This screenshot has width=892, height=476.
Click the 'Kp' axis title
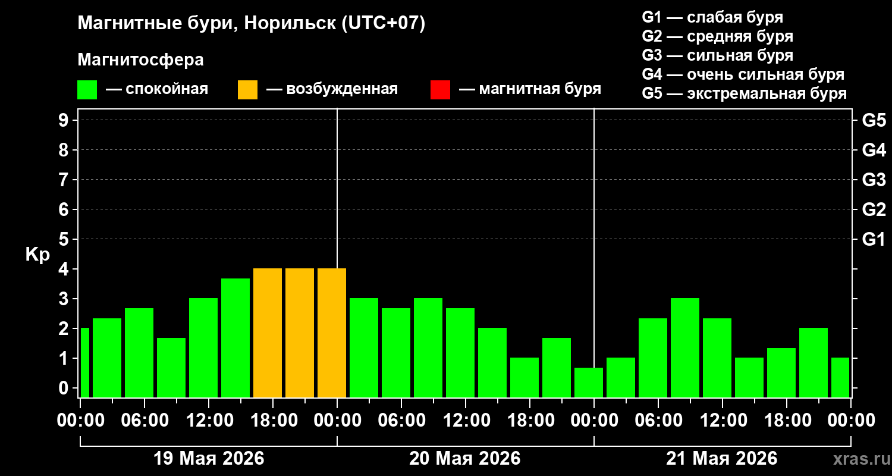[37, 255]
